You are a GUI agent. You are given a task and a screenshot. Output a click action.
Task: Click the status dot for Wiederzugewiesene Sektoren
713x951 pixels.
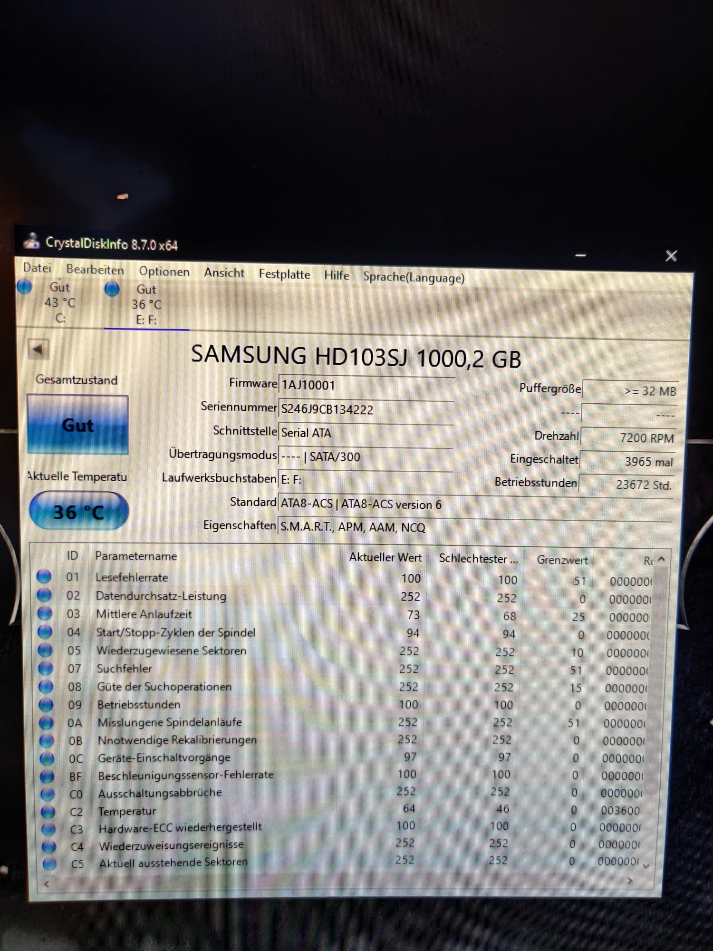click(x=45, y=650)
